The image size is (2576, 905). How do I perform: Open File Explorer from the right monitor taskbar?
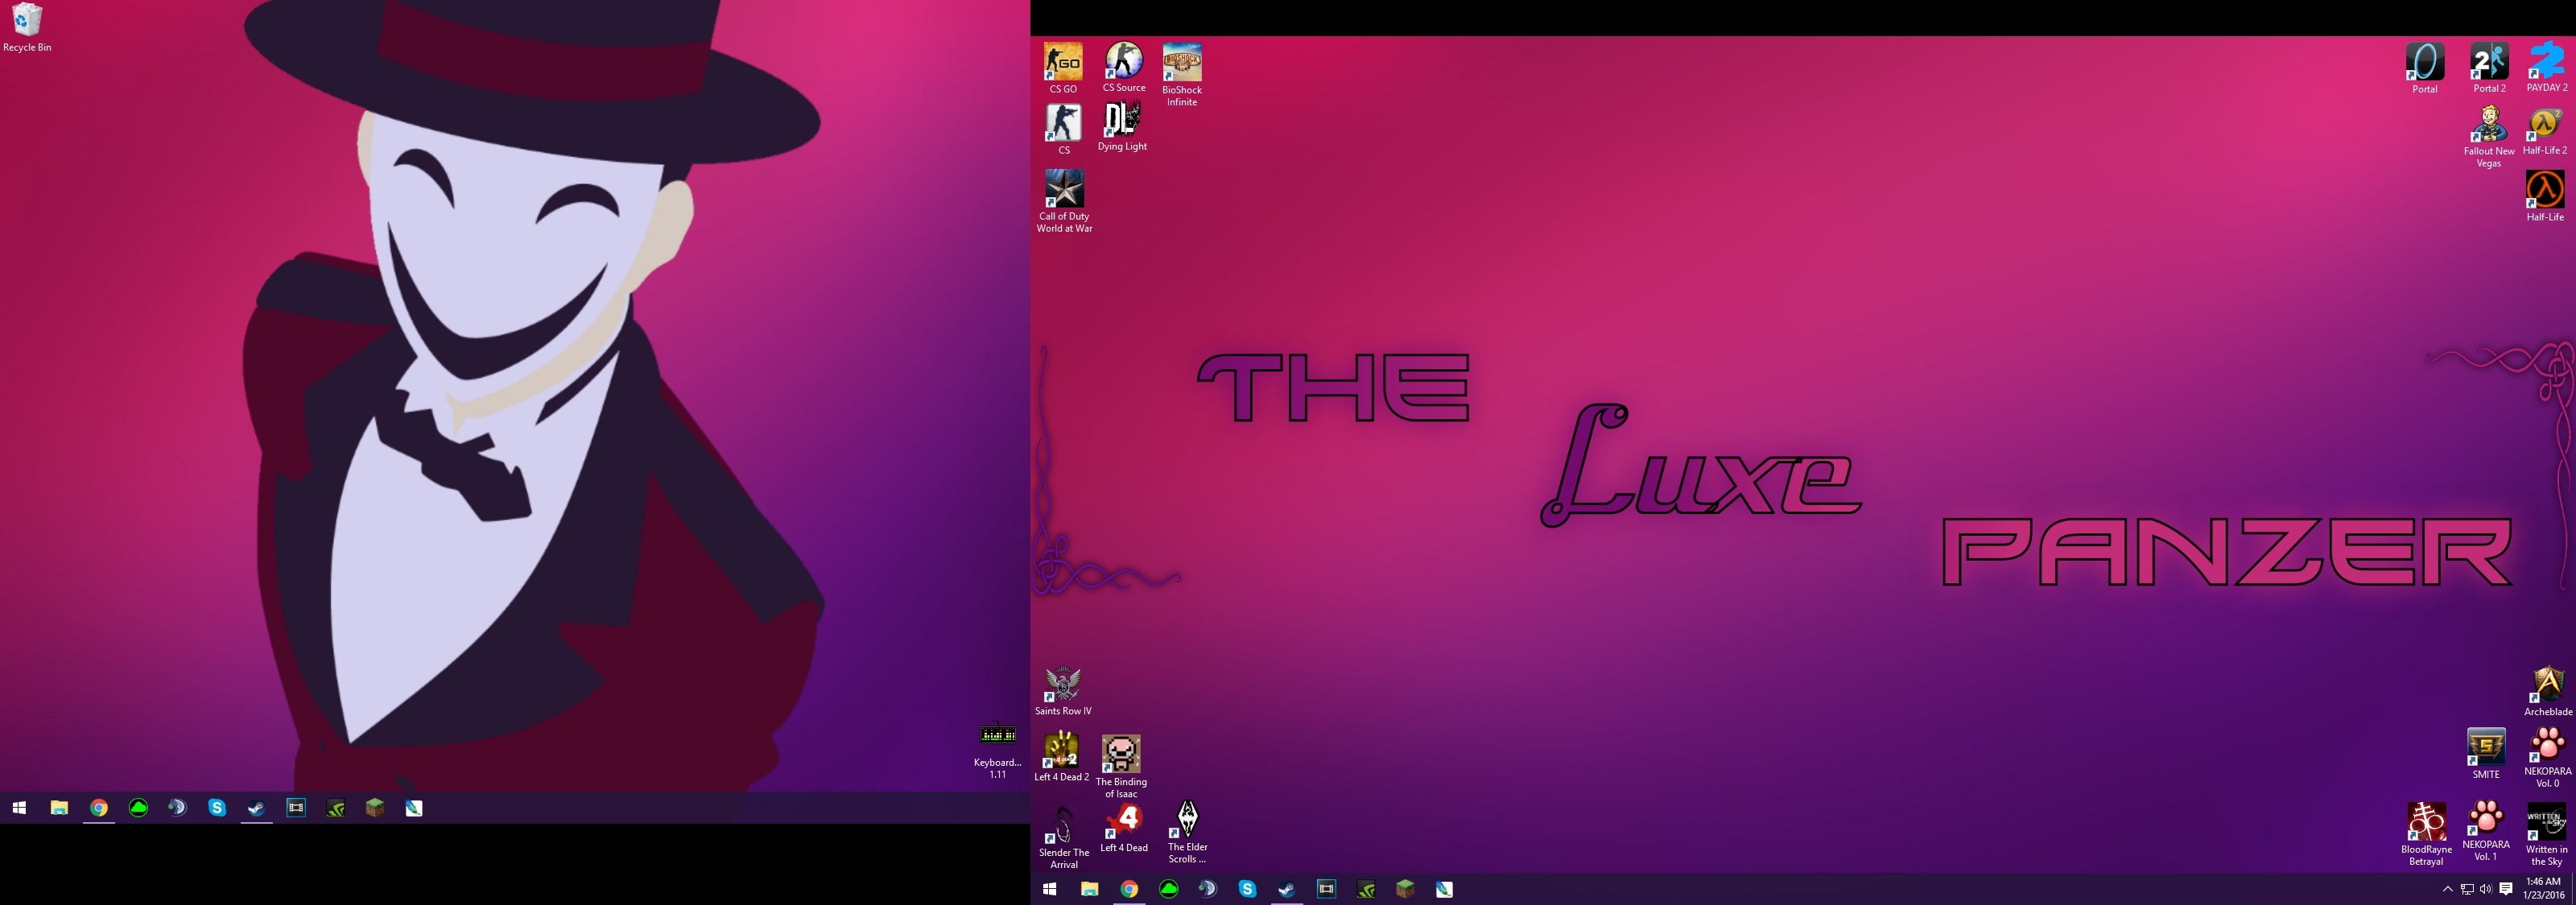(x=1089, y=889)
